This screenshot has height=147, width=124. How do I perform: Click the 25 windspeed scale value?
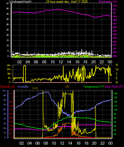tap(7, 30)
